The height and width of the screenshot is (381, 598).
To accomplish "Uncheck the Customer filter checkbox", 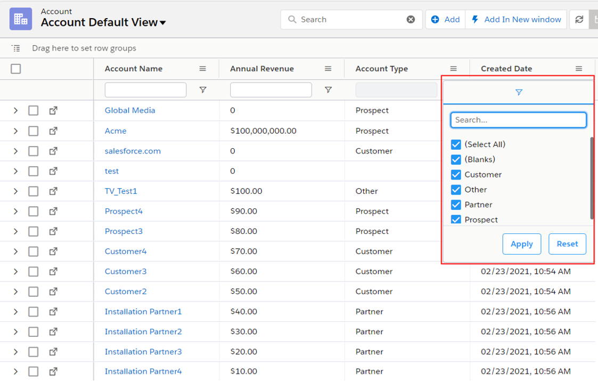I will pyautogui.click(x=456, y=175).
